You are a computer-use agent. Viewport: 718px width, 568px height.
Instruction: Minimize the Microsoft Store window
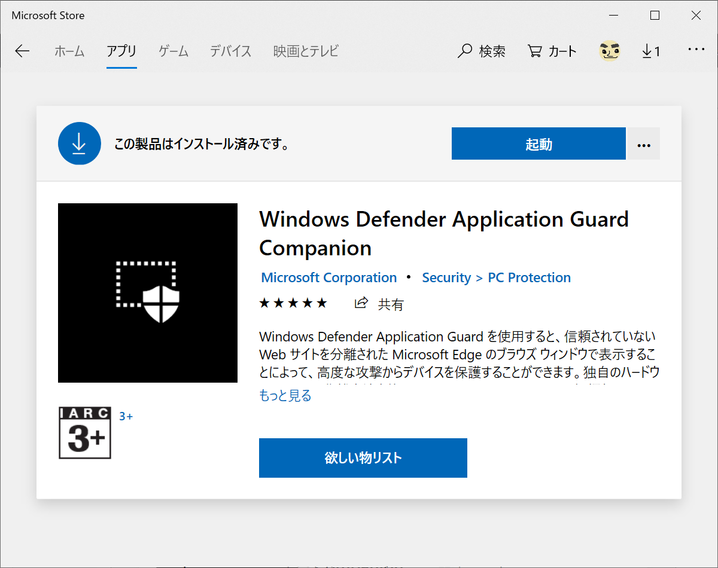[x=614, y=16]
